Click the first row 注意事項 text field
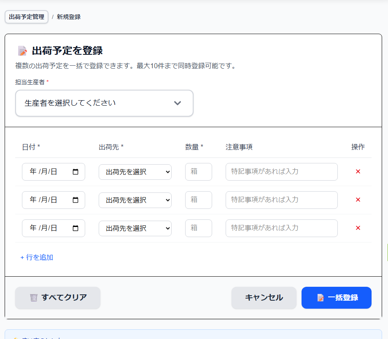This screenshot has height=339, width=388. (281, 172)
